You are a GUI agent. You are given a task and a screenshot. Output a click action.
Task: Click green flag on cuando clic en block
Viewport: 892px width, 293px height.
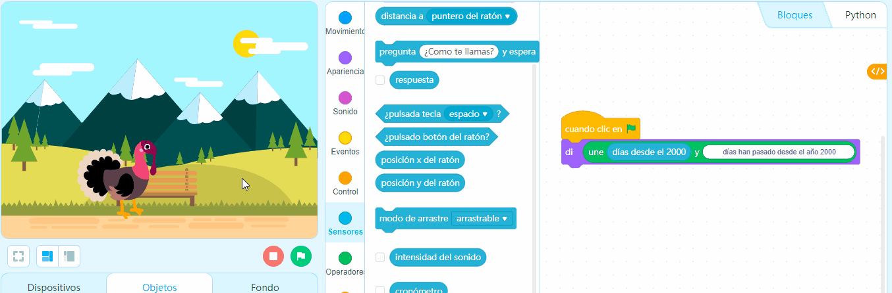tap(631, 129)
